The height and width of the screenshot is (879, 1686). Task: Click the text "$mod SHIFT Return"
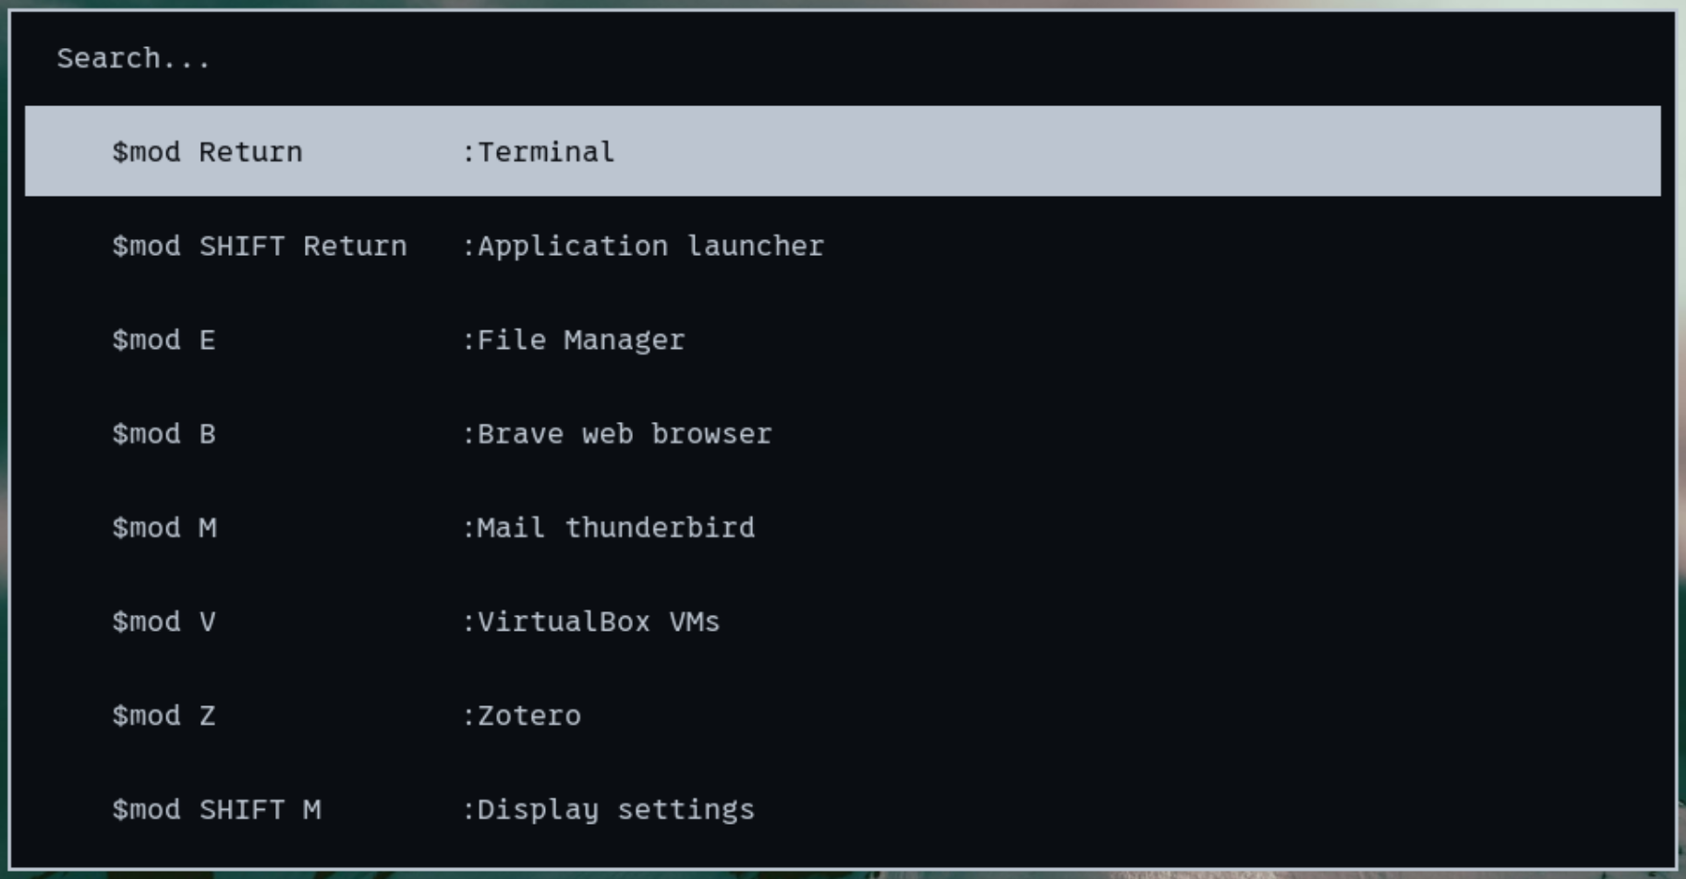(261, 246)
